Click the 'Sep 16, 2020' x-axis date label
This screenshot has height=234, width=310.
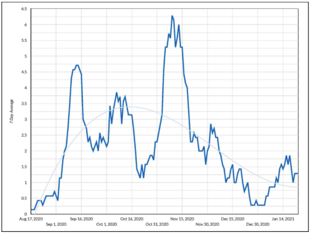(x=81, y=219)
